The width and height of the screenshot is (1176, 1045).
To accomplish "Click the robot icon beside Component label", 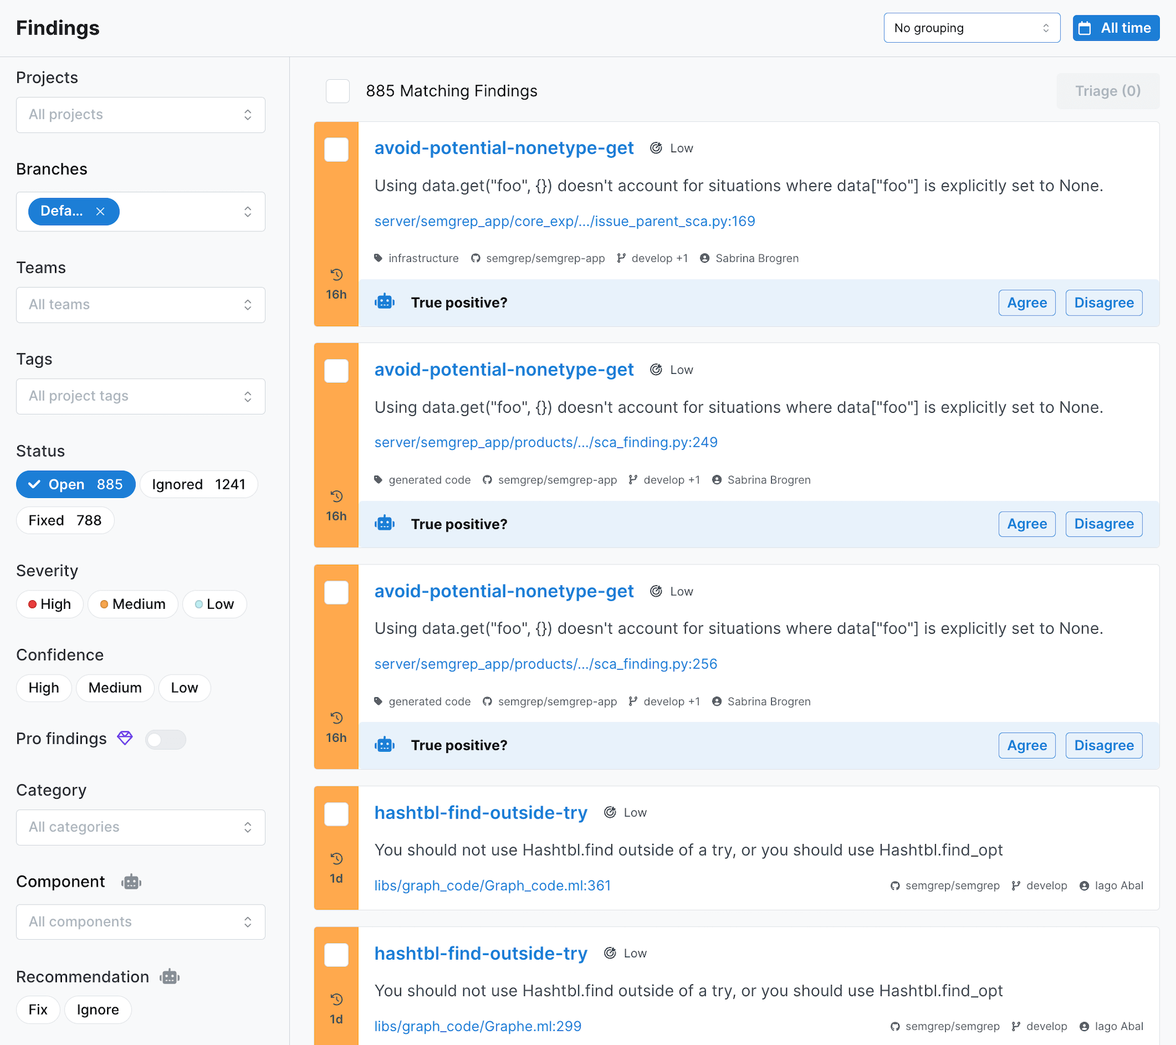I will point(131,882).
